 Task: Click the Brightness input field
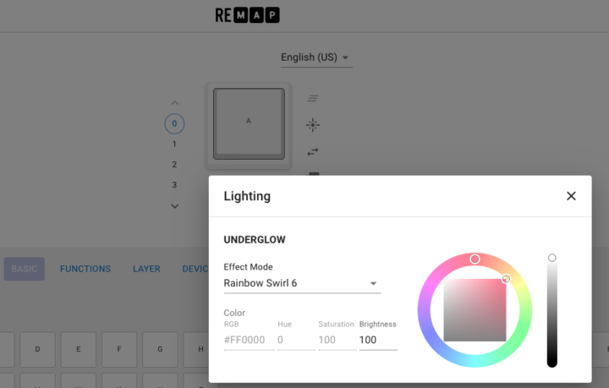(377, 340)
